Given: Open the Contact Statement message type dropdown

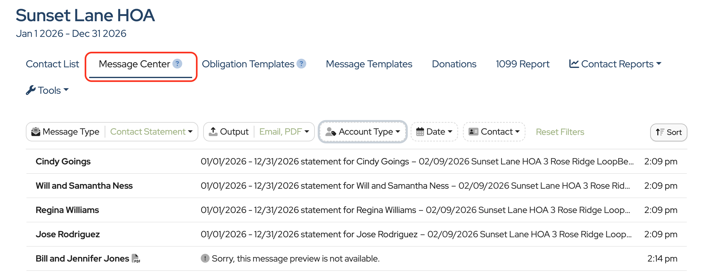Looking at the screenshot, I should pos(152,132).
